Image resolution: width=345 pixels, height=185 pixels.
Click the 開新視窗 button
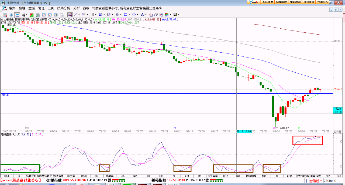tap(295, 2)
